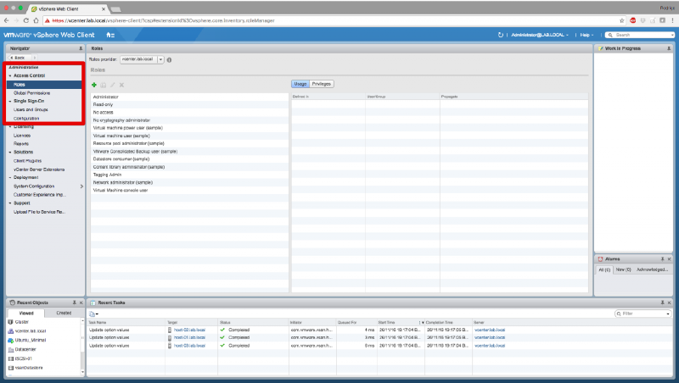Viewport: 679px width, 383px height.
Task: Select the Read-only role in the list
Action: pos(103,105)
